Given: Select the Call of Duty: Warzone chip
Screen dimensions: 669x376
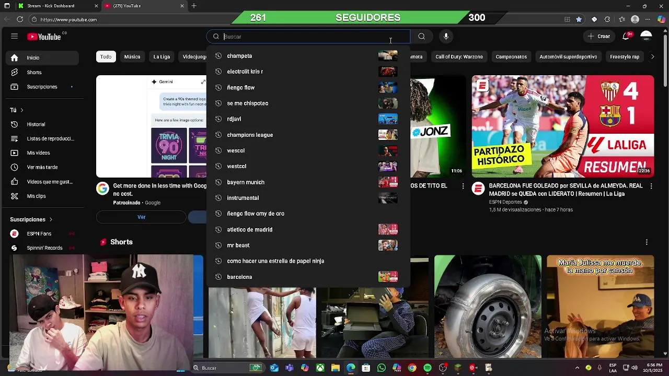Looking at the screenshot, I should click(459, 56).
